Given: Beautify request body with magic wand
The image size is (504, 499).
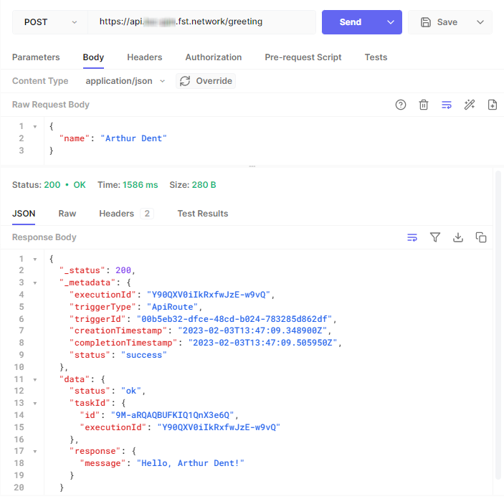Looking at the screenshot, I should (x=470, y=105).
